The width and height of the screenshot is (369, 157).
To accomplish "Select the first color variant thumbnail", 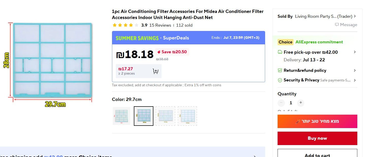I will coord(122,116).
